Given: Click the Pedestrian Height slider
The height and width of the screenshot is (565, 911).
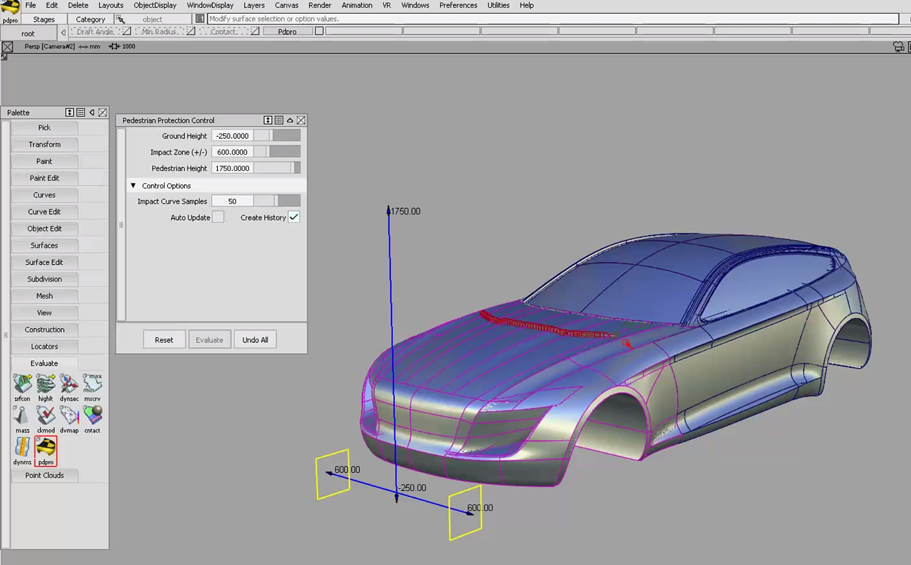Looking at the screenshot, I should (x=277, y=168).
